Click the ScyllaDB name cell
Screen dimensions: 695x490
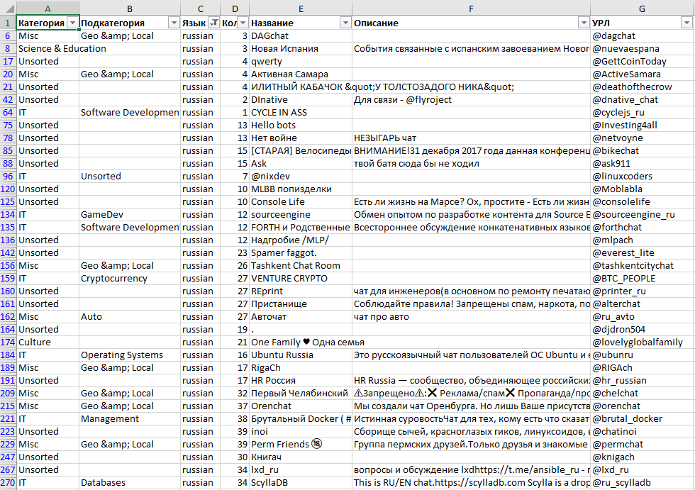300,482
